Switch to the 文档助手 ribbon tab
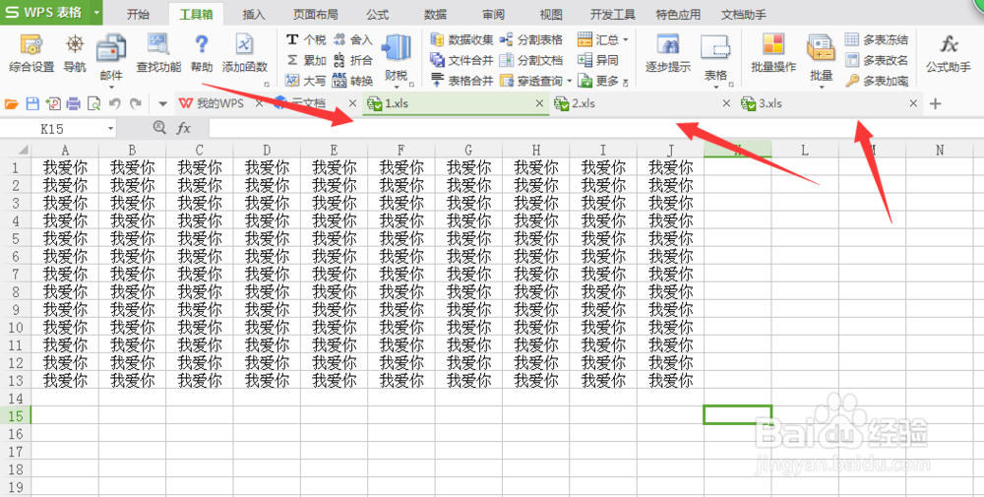The width and height of the screenshot is (984, 497). point(744,14)
